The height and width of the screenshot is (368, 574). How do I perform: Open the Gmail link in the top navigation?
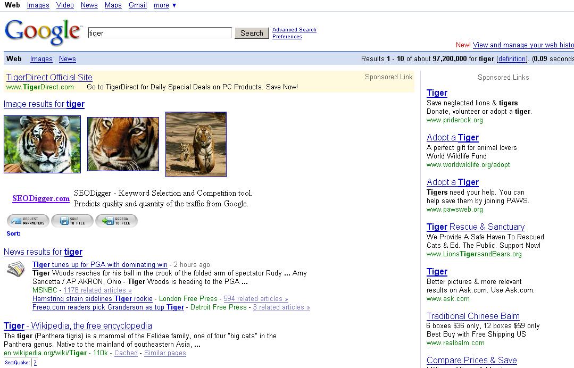tap(138, 5)
